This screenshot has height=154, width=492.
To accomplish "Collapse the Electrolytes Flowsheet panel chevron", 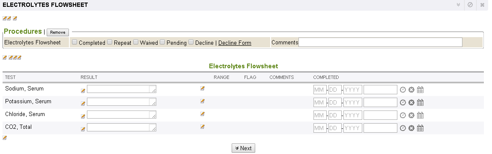I will tap(458, 5).
